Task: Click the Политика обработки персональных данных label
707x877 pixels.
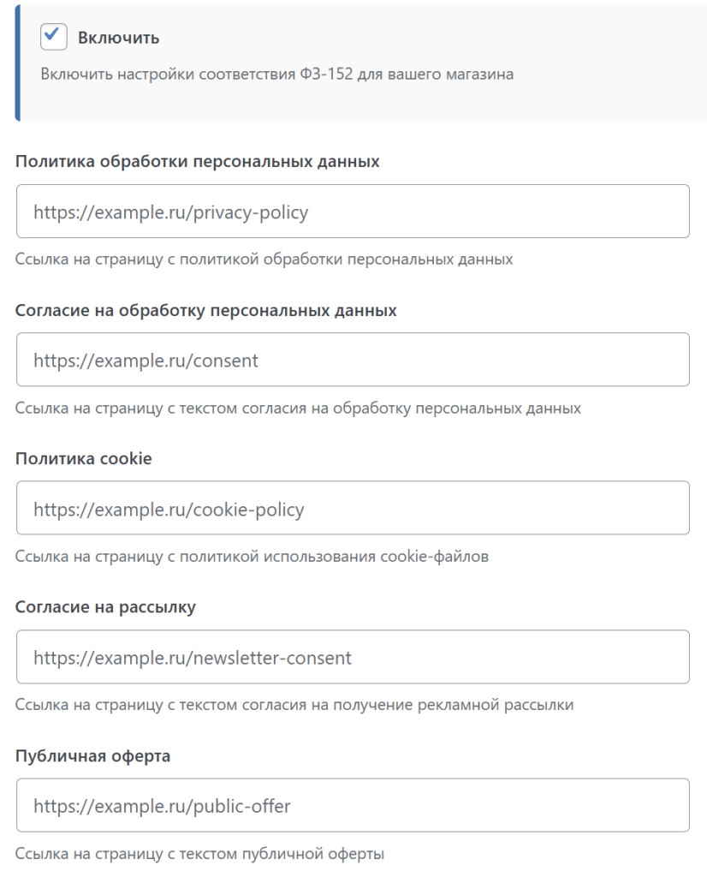Action: (198, 161)
